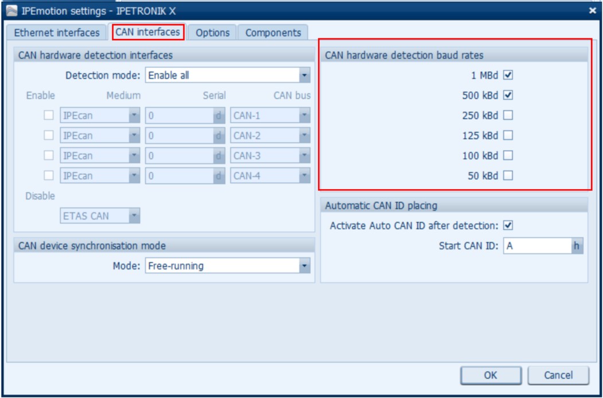Toggle Activate Auto CAN ID after detection
This screenshot has height=398, width=603.
click(508, 225)
